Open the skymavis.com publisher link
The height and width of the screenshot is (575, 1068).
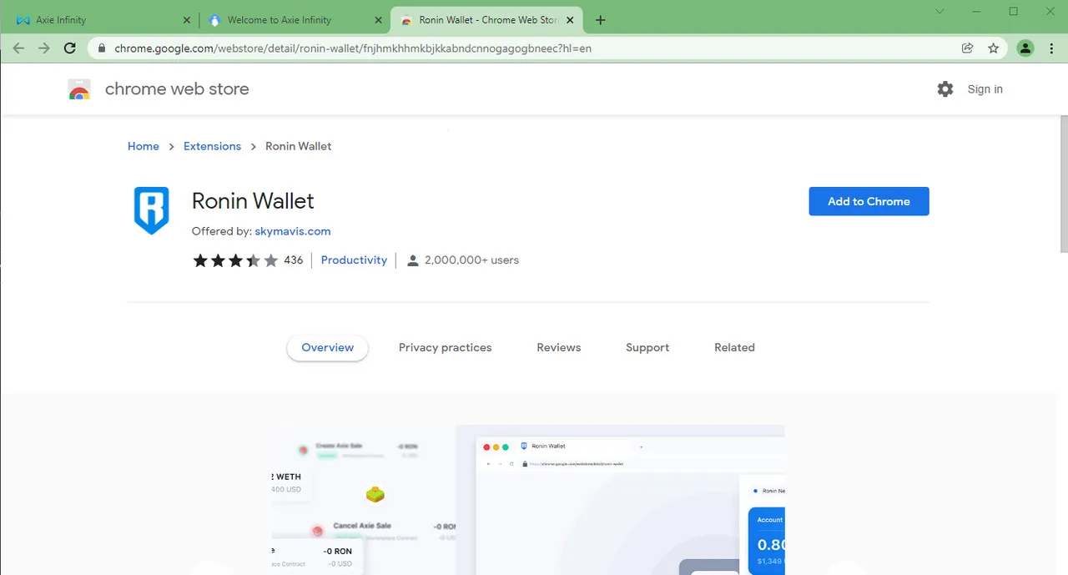(x=293, y=231)
